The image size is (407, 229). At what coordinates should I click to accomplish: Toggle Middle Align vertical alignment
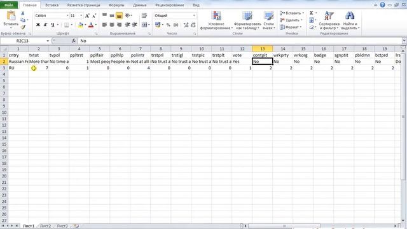point(112,15)
